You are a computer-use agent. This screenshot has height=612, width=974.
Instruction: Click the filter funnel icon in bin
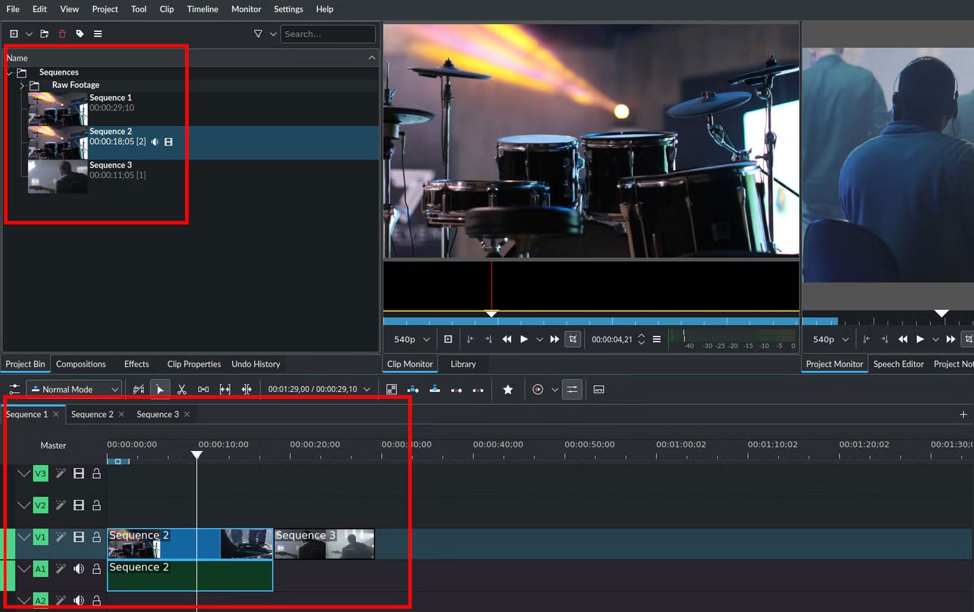[x=258, y=34]
